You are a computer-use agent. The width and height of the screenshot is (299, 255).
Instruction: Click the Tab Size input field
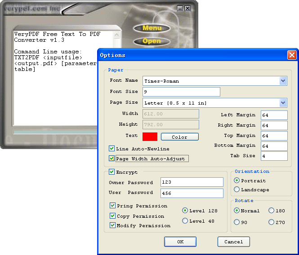pyautogui.click(x=274, y=156)
